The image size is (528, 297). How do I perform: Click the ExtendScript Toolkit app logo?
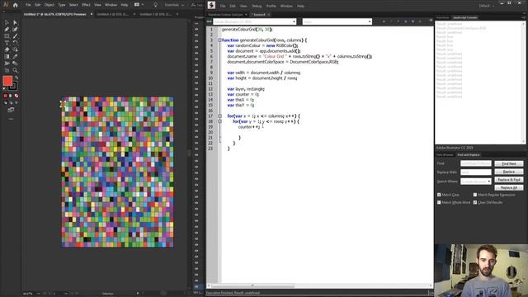click(211, 5)
